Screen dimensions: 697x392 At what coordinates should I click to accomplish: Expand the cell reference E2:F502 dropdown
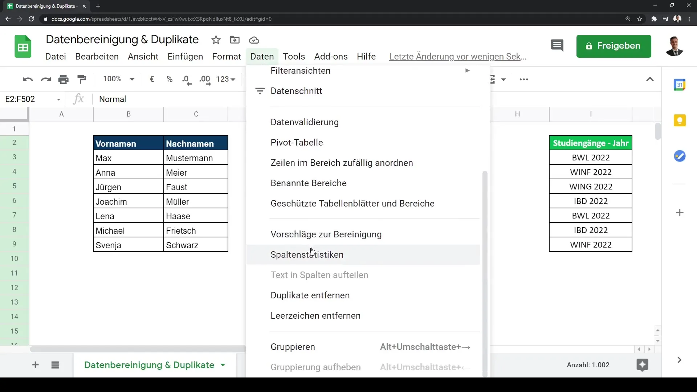point(58,99)
